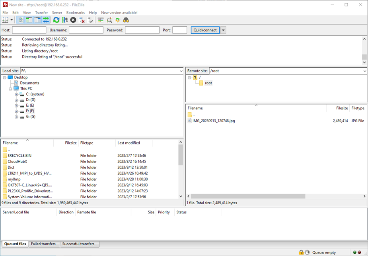Screen dimensions: 368x256
Task: Open the Site Manager icon
Action: (x=6, y=20)
